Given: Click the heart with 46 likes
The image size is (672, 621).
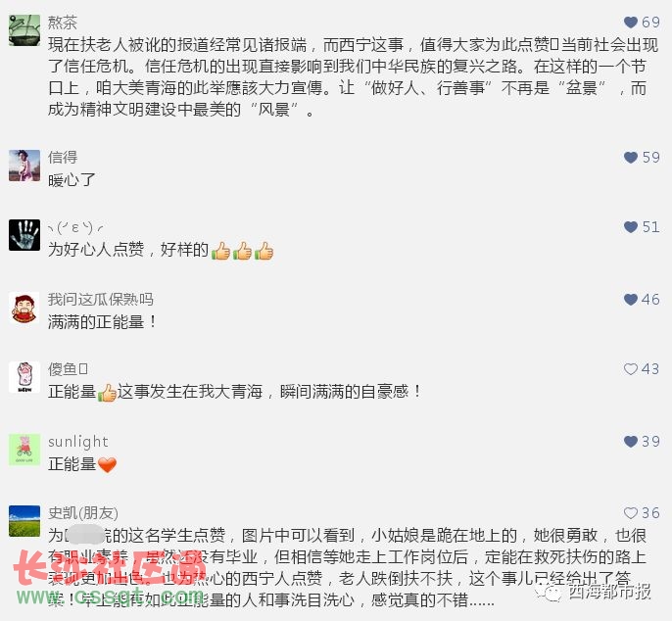Looking at the screenshot, I should pyautogui.click(x=631, y=299).
